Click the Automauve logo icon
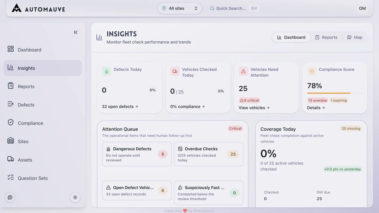Screen dimensions: 379x213 (x=17, y=8)
